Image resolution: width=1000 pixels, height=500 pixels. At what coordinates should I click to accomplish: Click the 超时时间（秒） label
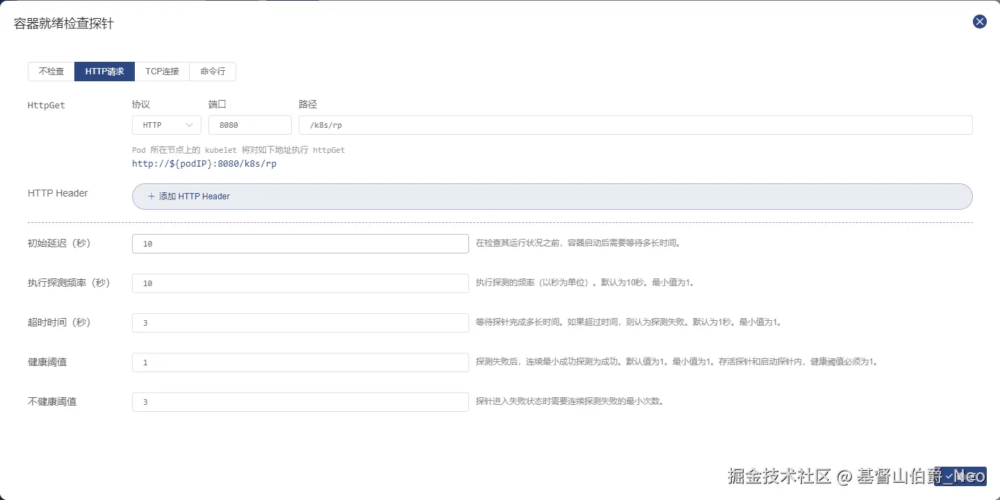(x=59, y=322)
